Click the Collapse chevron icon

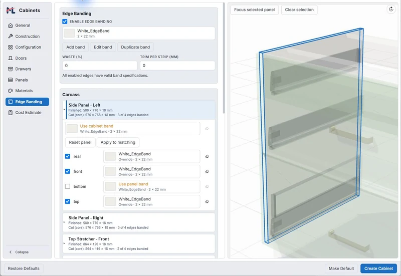pyautogui.click(x=11, y=252)
